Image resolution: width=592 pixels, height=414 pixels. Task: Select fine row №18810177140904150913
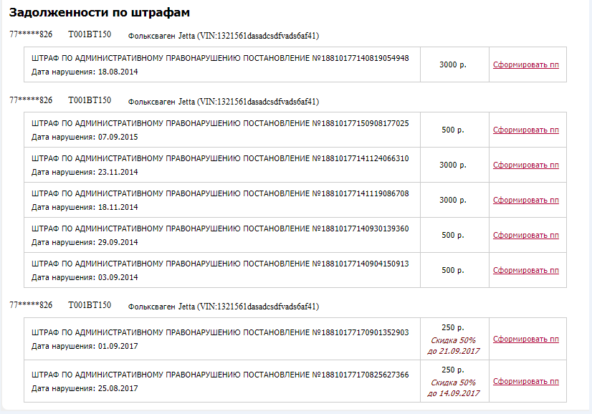295,270
